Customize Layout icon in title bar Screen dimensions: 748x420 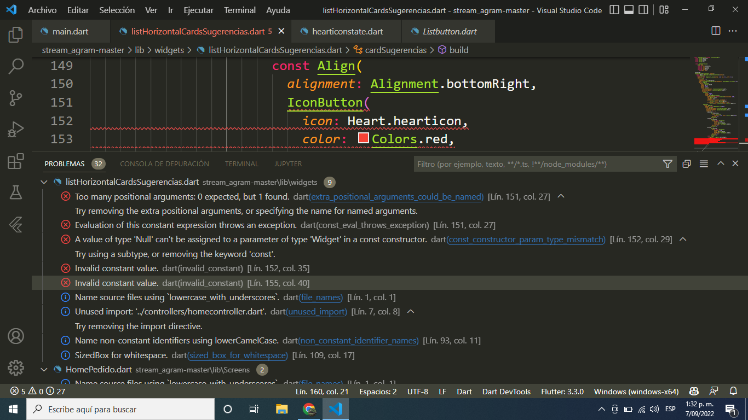click(664, 10)
